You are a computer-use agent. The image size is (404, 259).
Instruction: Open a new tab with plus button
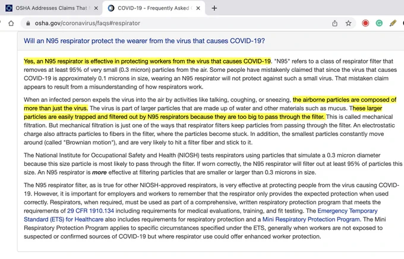click(x=214, y=8)
